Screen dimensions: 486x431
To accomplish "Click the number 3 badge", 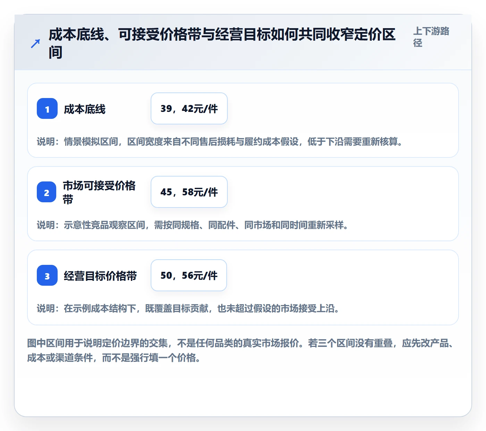I will (x=47, y=275).
